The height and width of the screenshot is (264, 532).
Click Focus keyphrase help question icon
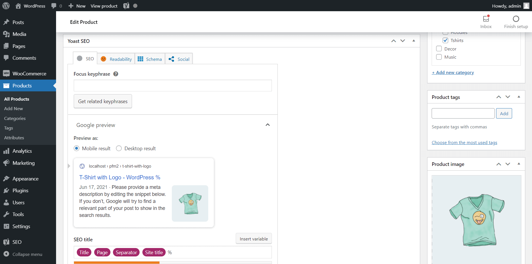tap(116, 74)
